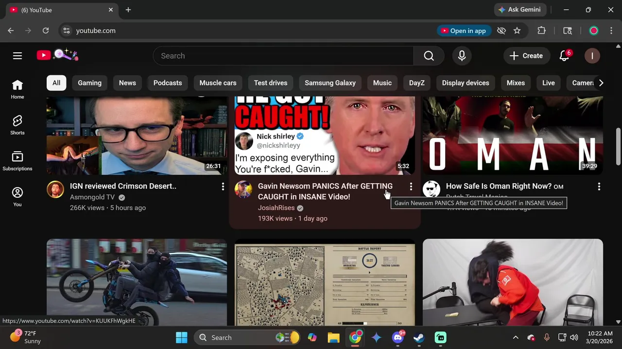Click the YouTube logo
Viewport: 622px width, 349px height.
[x=57, y=55]
